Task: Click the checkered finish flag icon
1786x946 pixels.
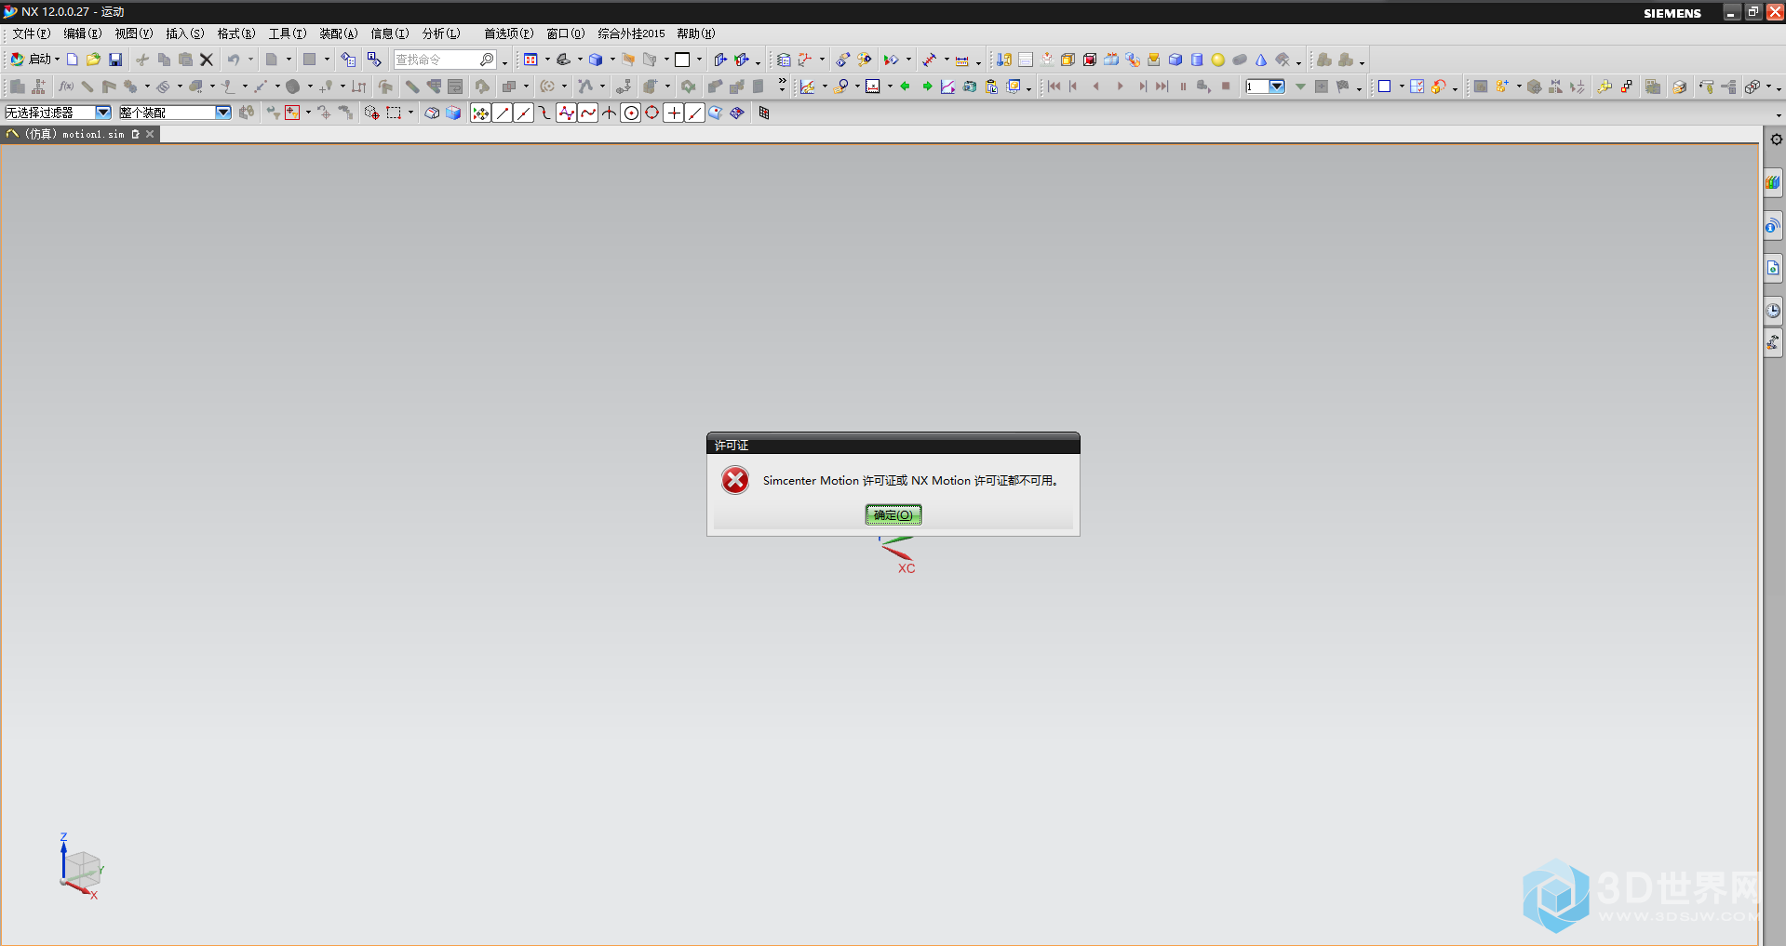Action: pyautogui.click(x=1343, y=87)
